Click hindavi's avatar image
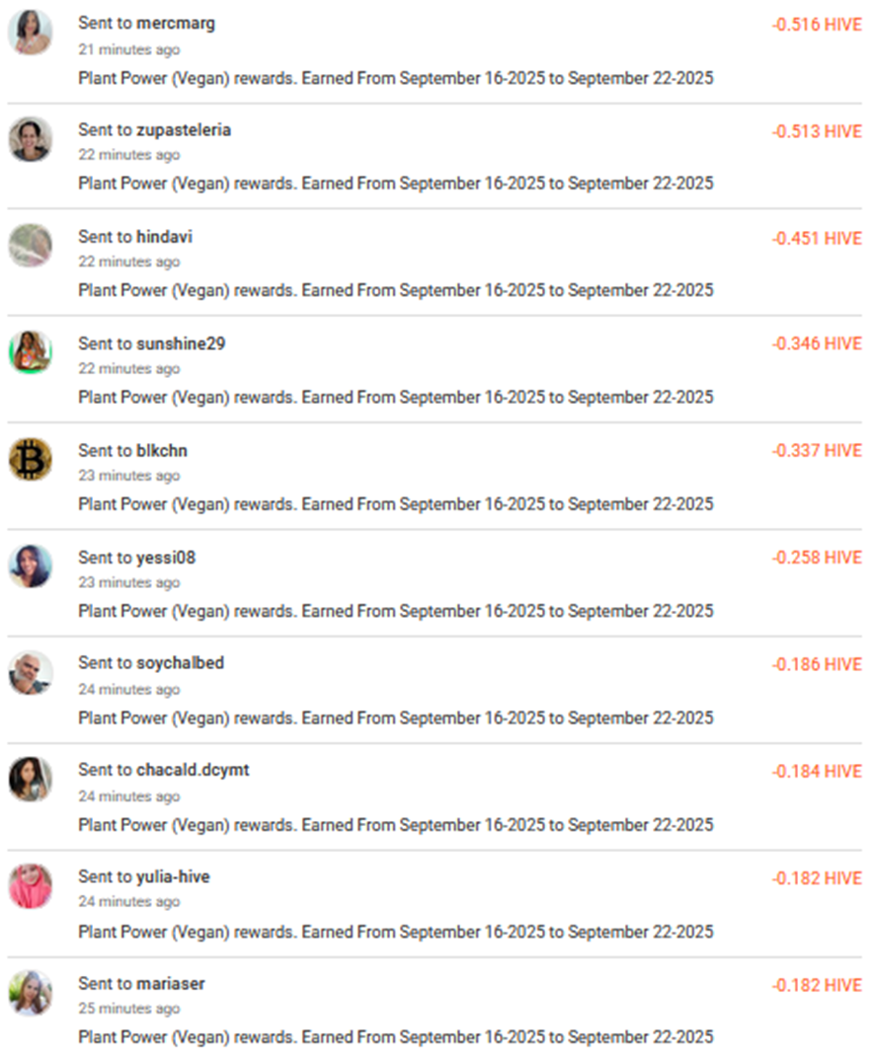875x1054 pixels. click(31, 246)
